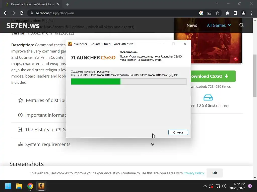This screenshot has height=192, width=257.
Task: Open notification center badge 3
Action: pyautogui.click(x=250, y=186)
